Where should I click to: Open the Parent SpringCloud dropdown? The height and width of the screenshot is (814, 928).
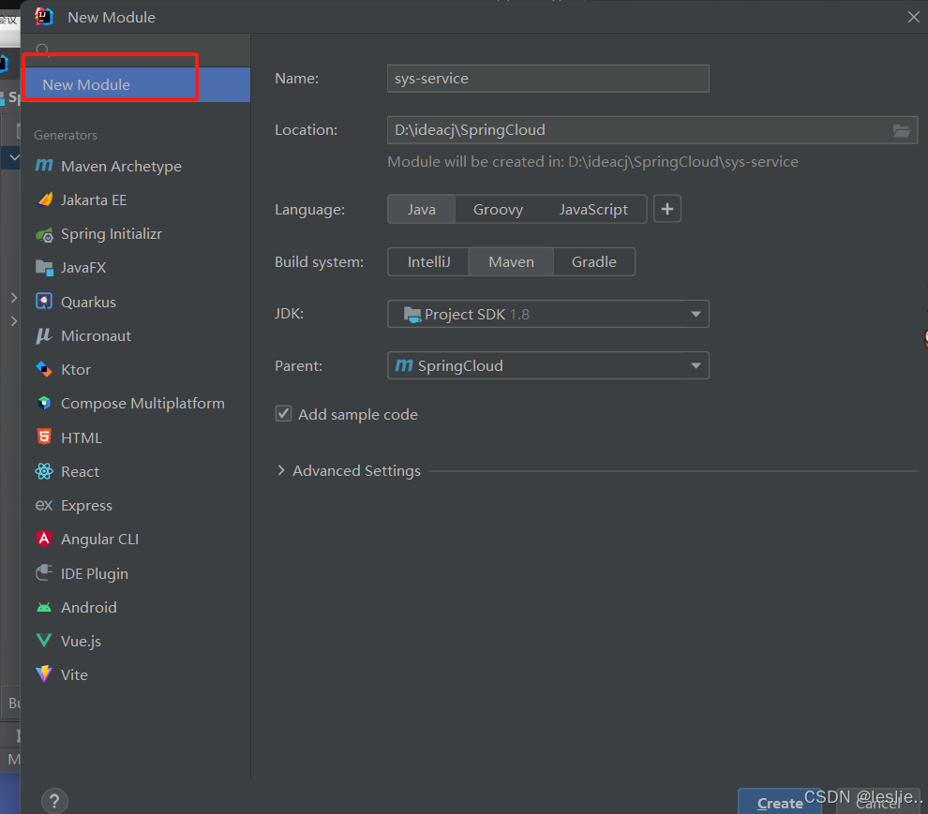(x=548, y=365)
